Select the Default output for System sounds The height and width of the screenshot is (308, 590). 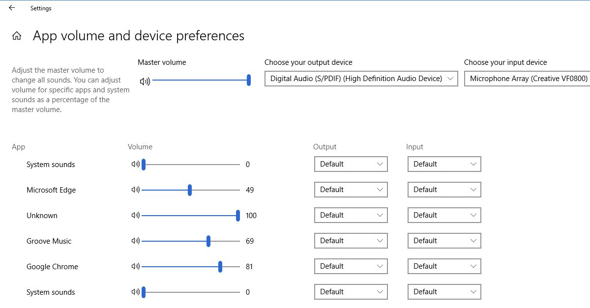(351, 164)
